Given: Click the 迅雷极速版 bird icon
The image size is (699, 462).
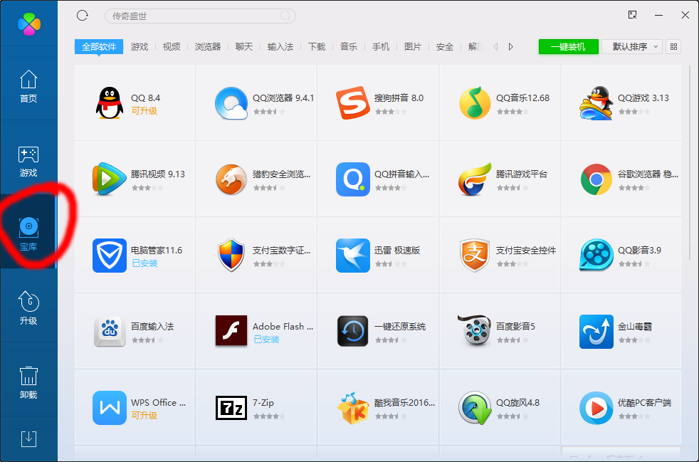Looking at the screenshot, I should (x=352, y=256).
